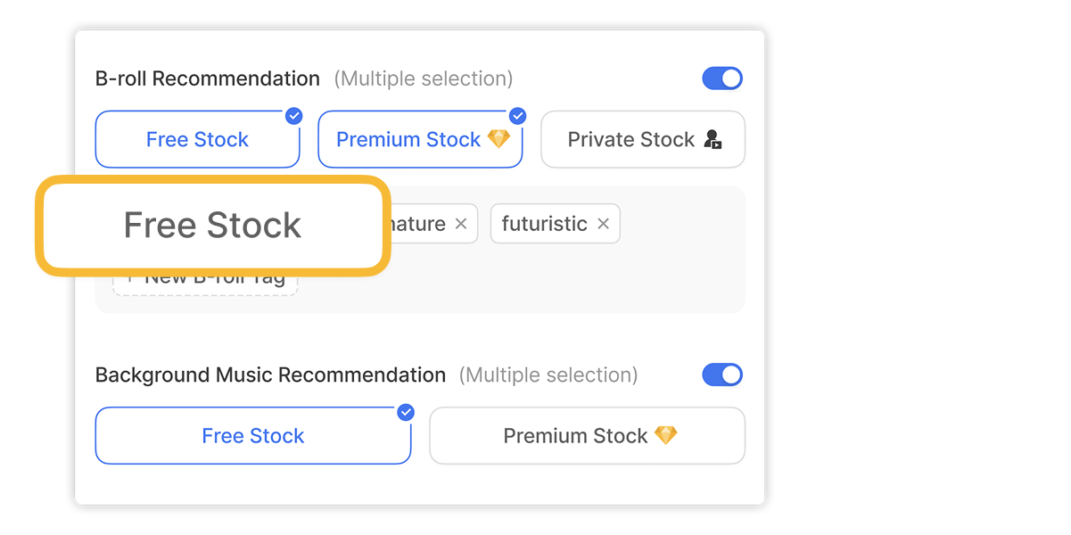Image resolution: width=1071 pixels, height=535 pixels.
Task: Select Free Stock under Background Music Recommendation
Action: pyautogui.click(x=252, y=435)
